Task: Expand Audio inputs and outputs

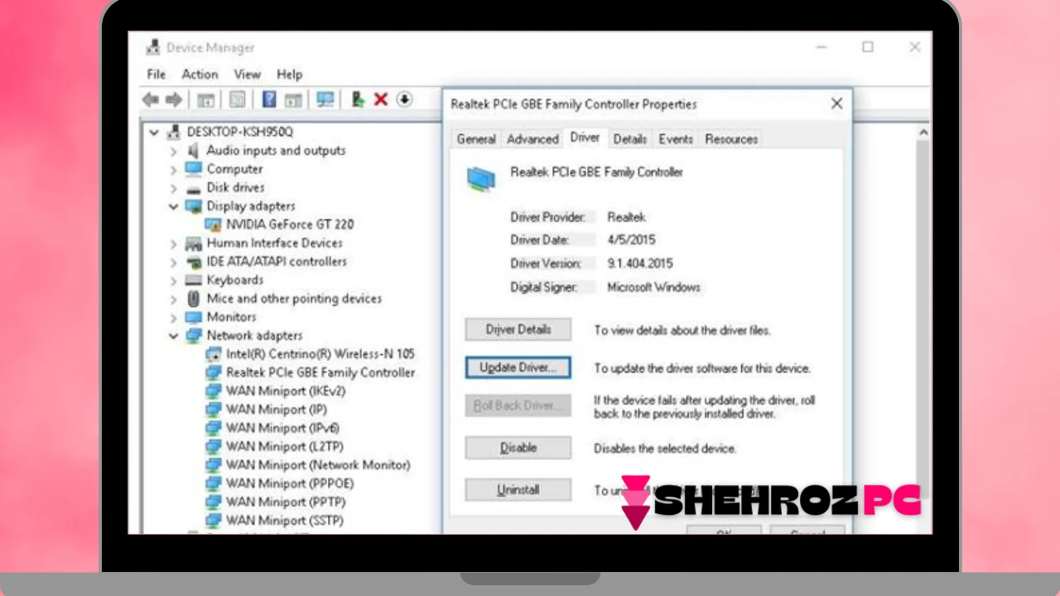Action: [x=174, y=151]
